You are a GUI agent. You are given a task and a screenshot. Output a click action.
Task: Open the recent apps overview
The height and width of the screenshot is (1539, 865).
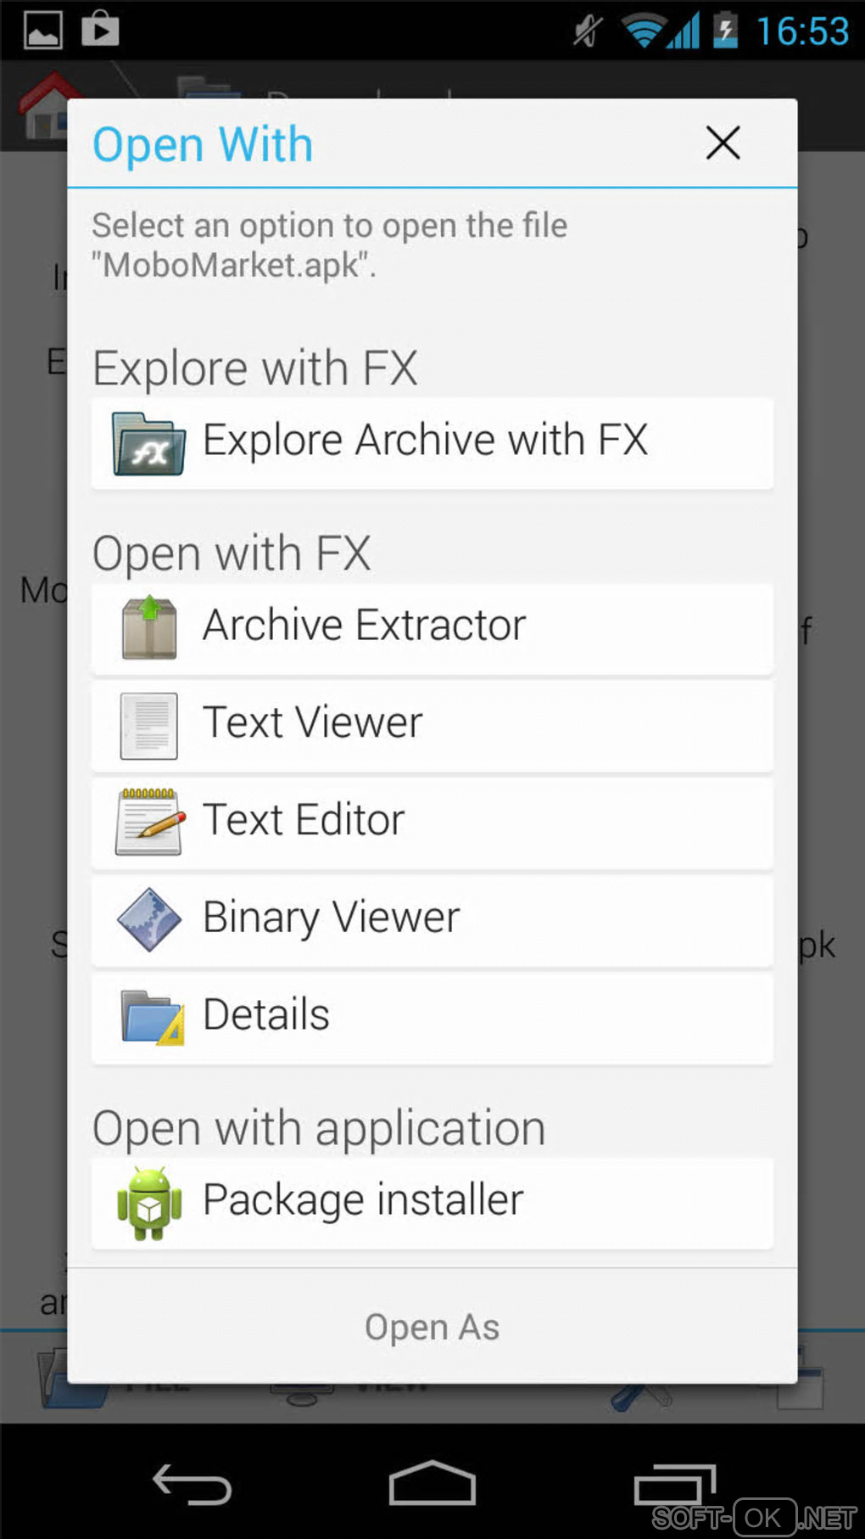click(675, 1485)
